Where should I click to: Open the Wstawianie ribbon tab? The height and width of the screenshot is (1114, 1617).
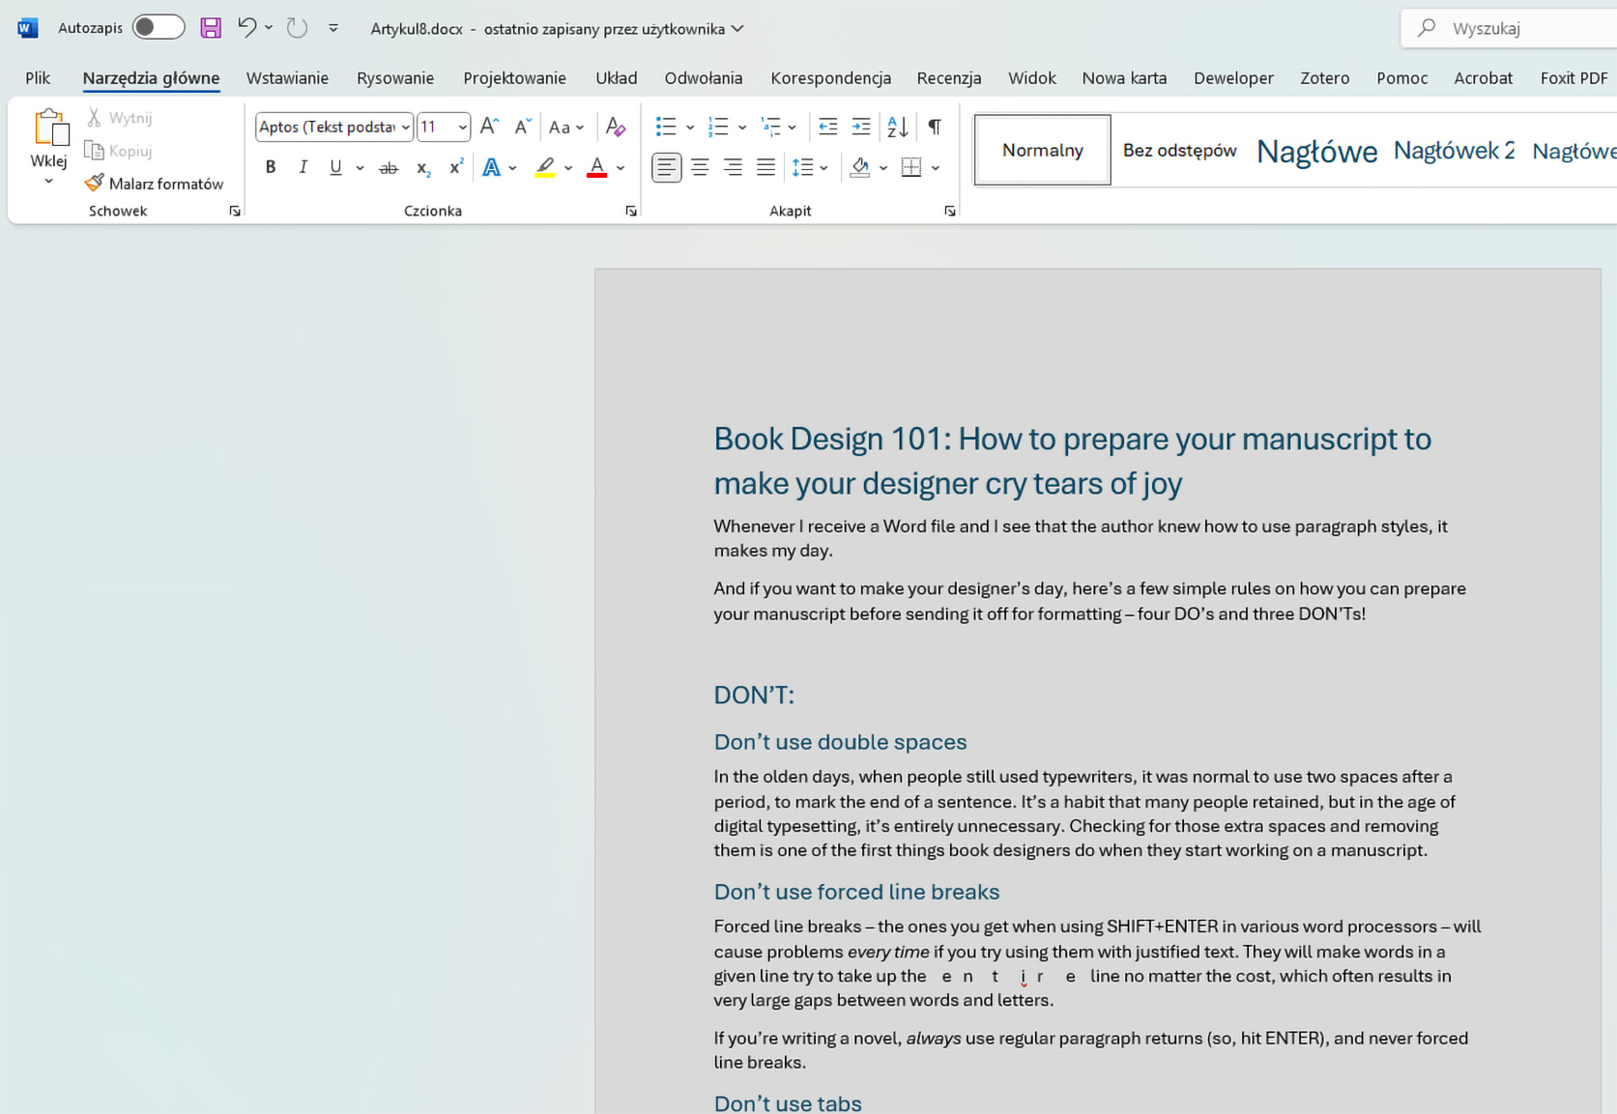pos(287,78)
